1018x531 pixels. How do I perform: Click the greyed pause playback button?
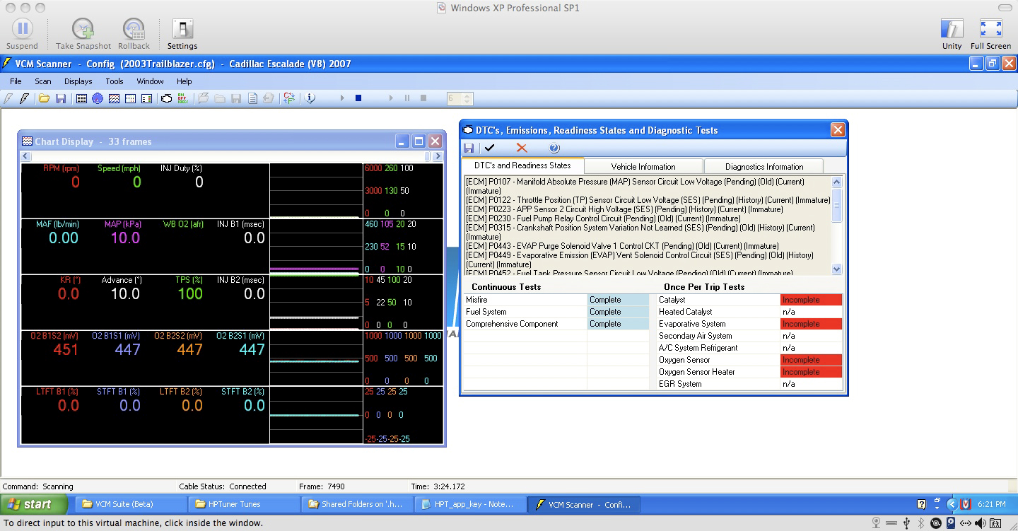(407, 98)
